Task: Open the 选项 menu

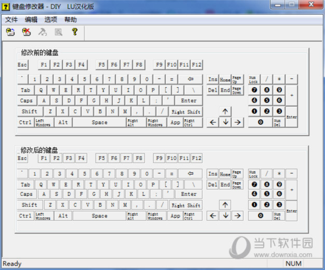Action: pyautogui.click(x=51, y=20)
